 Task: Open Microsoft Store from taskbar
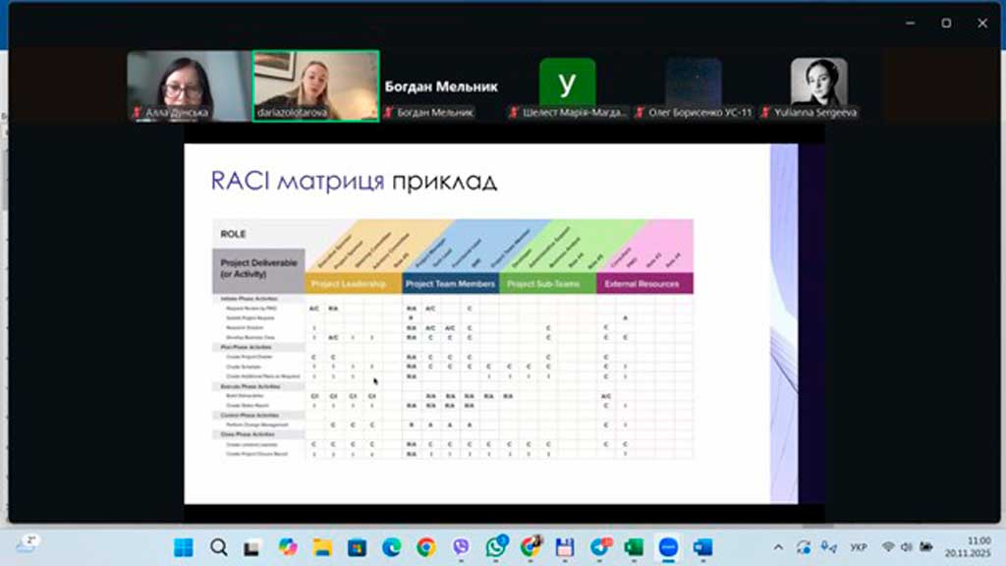coord(357,546)
